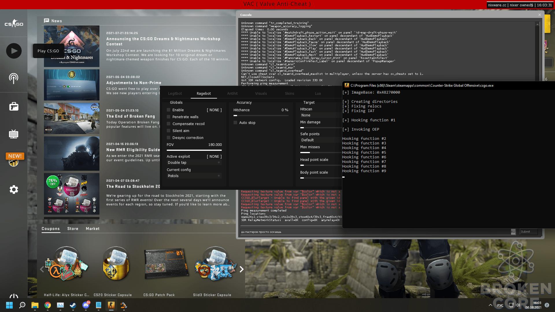The height and width of the screenshot is (312, 555).
Task: Click Submit in the Console window
Action: click(x=528, y=232)
